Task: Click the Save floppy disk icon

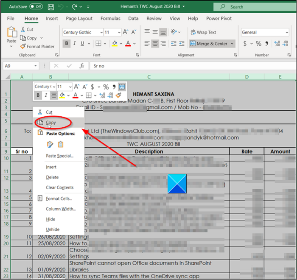Action: coord(51,7)
